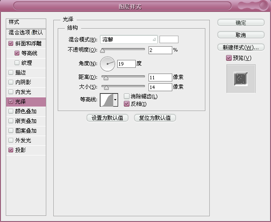271x222 pixels.
Task: Click the 角度 angle dial
Action: coord(108,64)
